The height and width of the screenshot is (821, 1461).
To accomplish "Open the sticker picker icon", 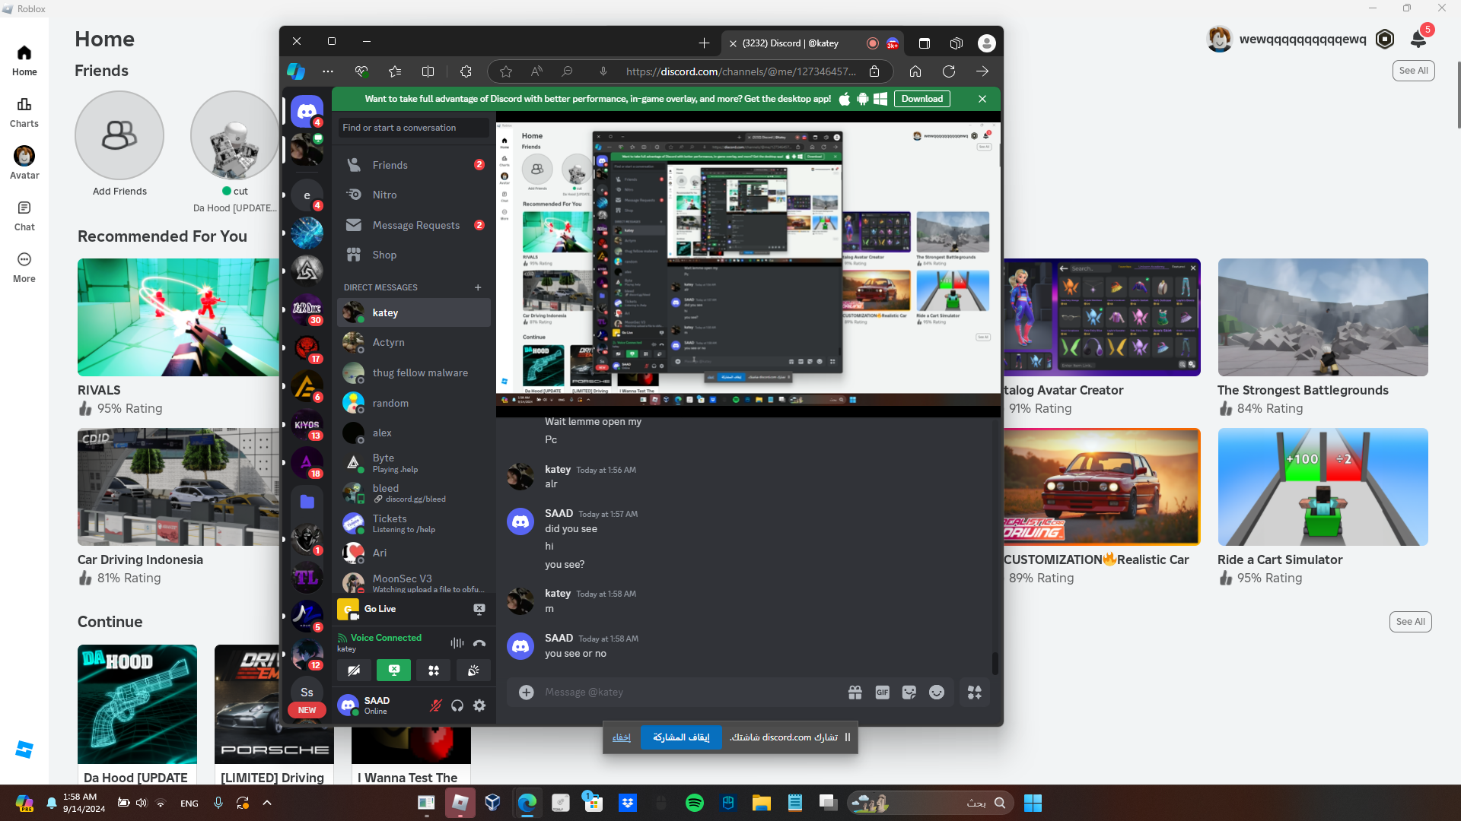I will [x=909, y=693].
